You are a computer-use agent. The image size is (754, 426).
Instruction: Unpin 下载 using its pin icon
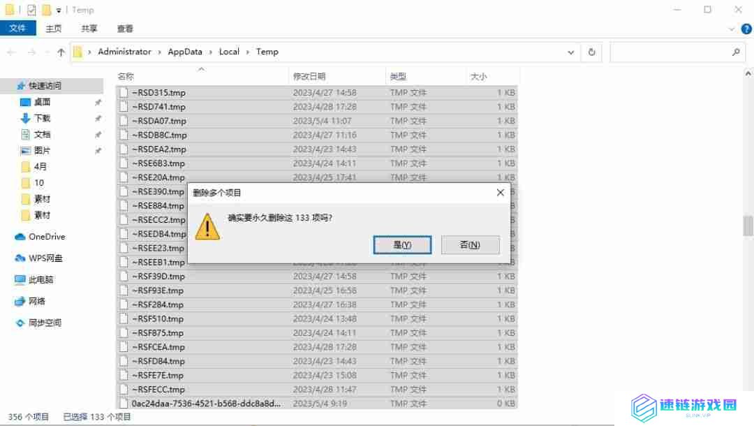(98, 118)
